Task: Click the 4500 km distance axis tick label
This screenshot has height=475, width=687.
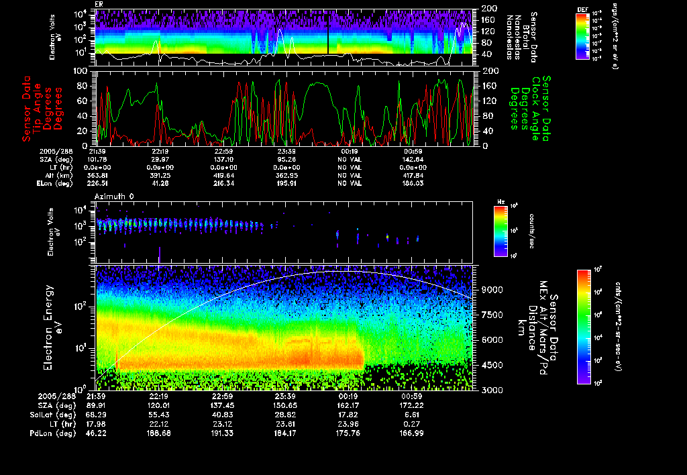Action: (492, 365)
